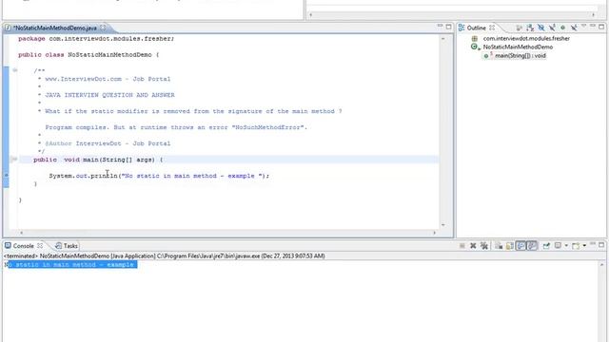Toggle Scroll Lock in Console toolbar

(510, 246)
